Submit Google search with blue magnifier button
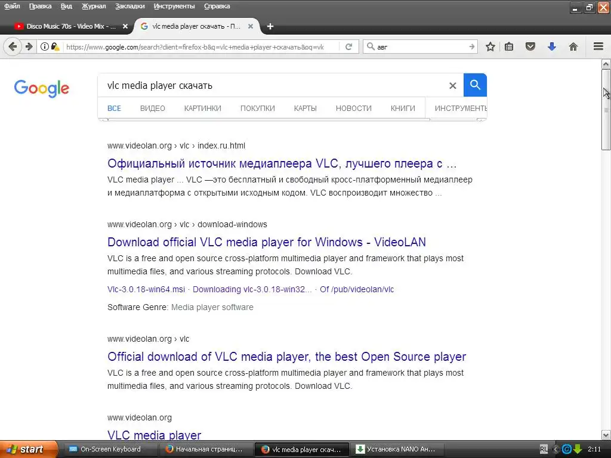 click(475, 85)
